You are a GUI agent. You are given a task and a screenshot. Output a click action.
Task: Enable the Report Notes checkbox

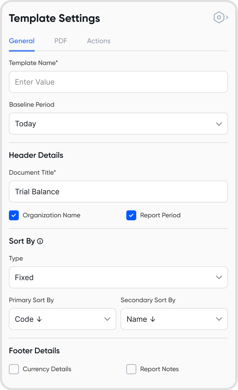pyautogui.click(x=131, y=369)
